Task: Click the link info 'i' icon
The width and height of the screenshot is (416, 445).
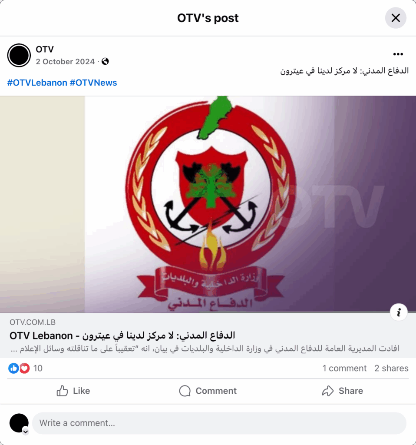Action: coord(399,312)
